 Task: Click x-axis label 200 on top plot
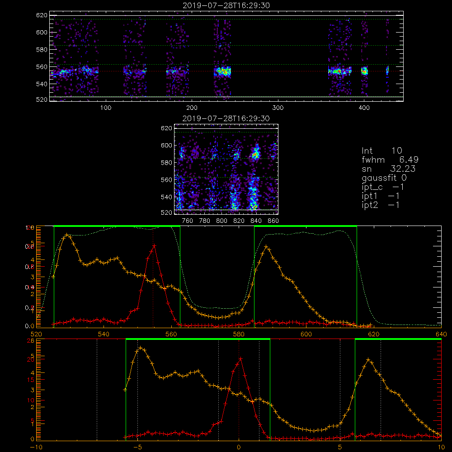click(192, 108)
